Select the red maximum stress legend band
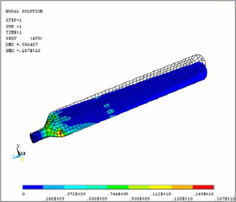Viewport: 236px width, 202px height. pyautogui.click(x=203, y=187)
